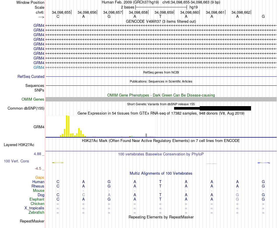Open 100 vertebrates Basewise Conservation title
Image resolution: width=277 pixels, height=228 pixels.
click(x=161, y=154)
